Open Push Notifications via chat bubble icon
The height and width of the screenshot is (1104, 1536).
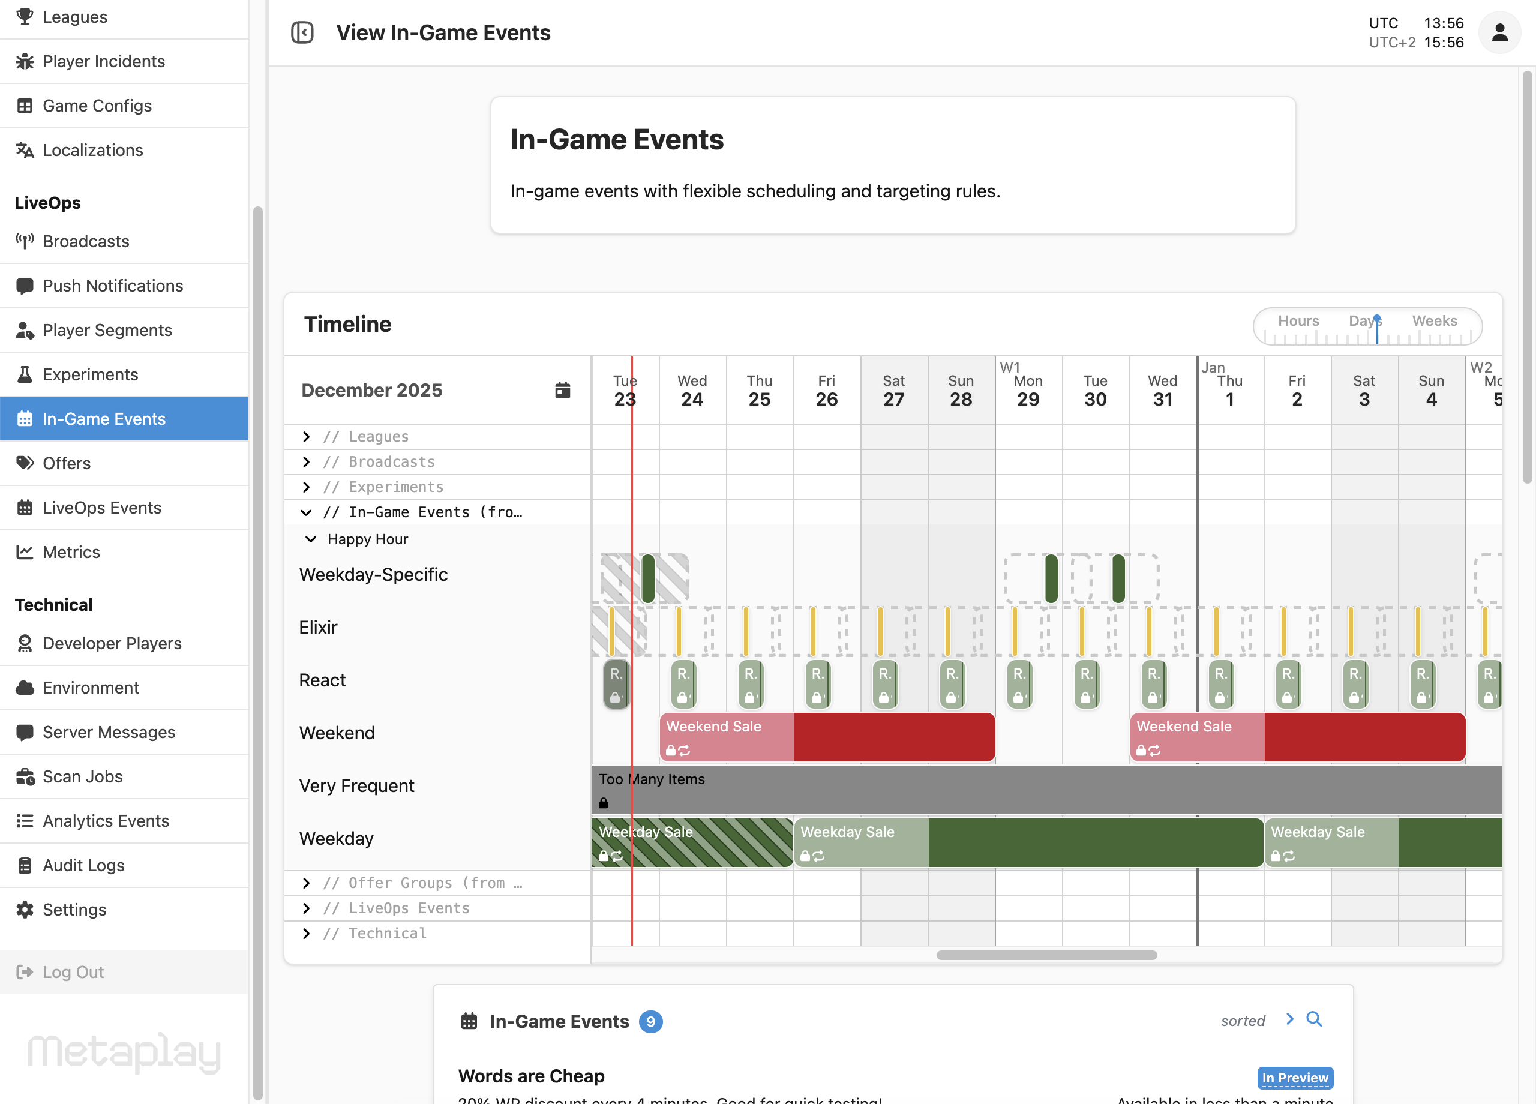pos(25,285)
